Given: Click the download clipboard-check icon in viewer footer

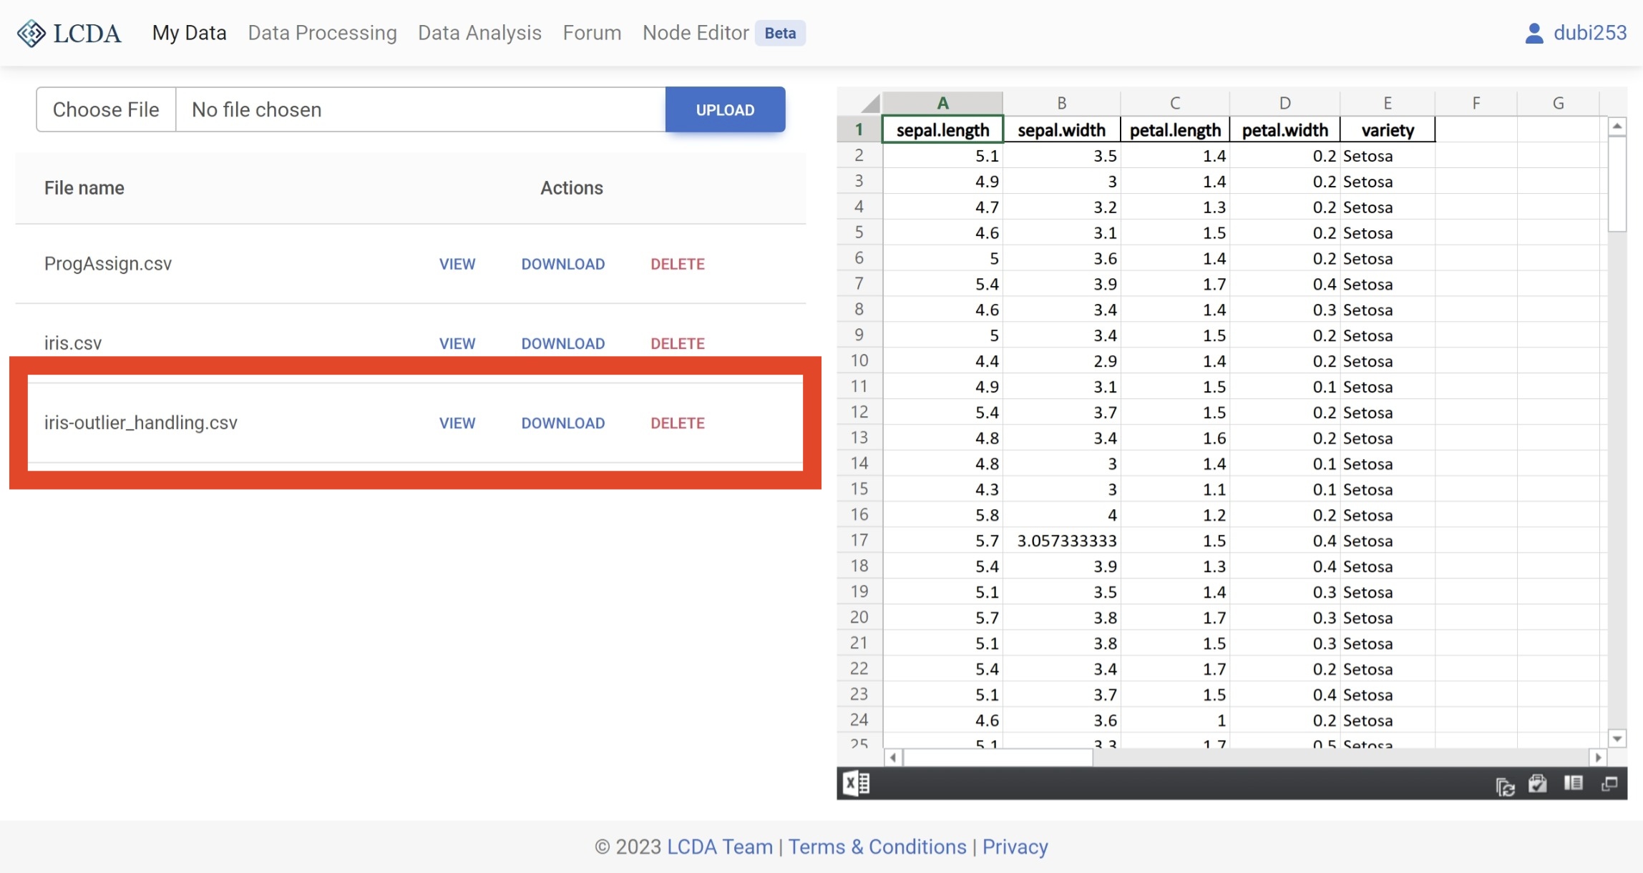Looking at the screenshot, I should click(1538, 784).
